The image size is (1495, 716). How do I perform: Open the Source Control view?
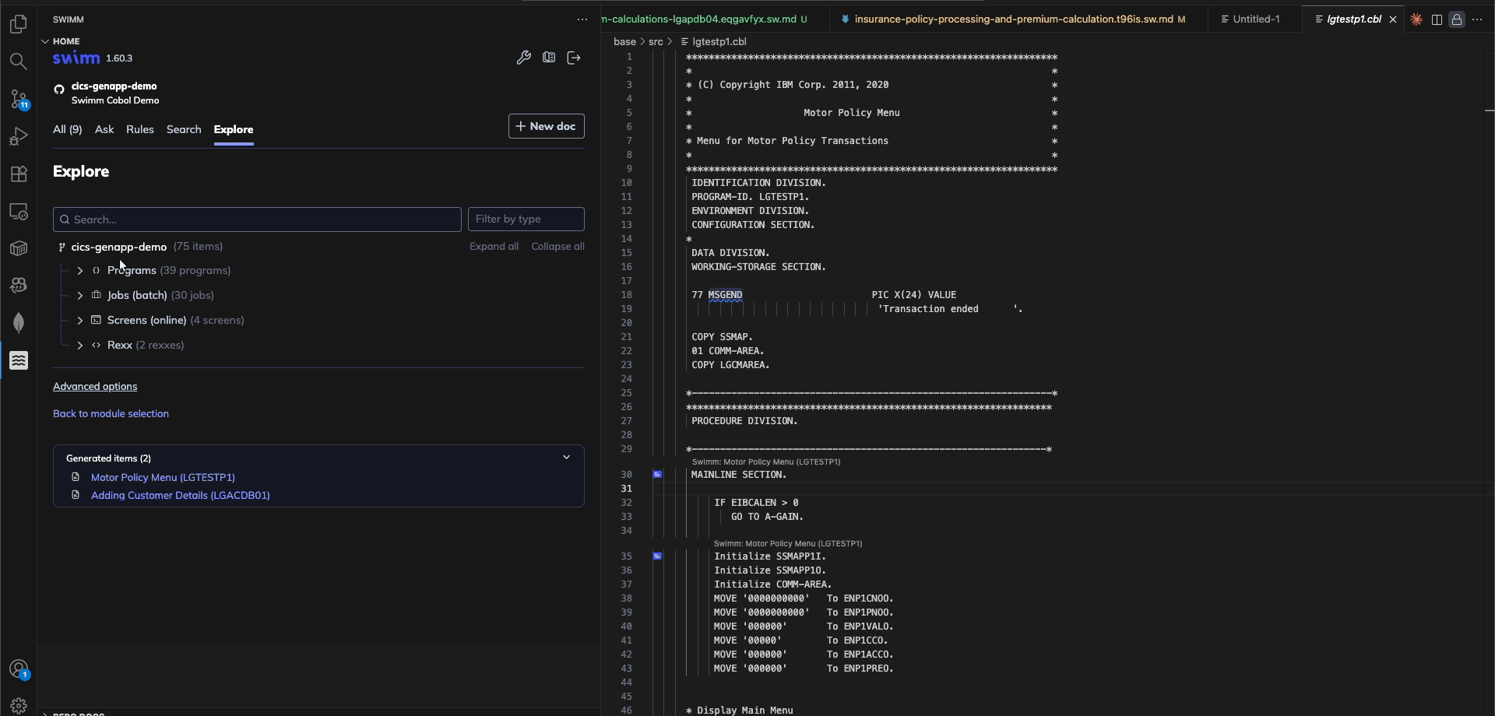[x=18, y=100]
